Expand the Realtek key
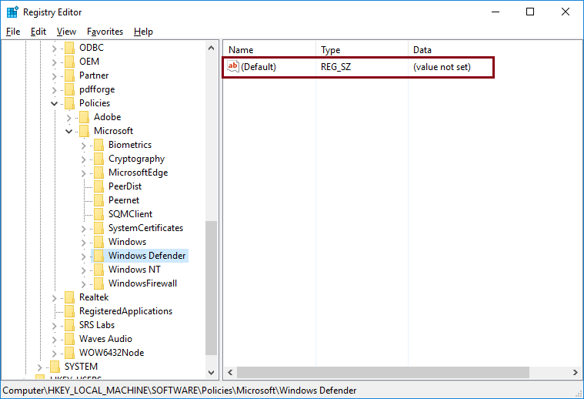This screenshot has width=584, height=399. click(x=54, y=298)
